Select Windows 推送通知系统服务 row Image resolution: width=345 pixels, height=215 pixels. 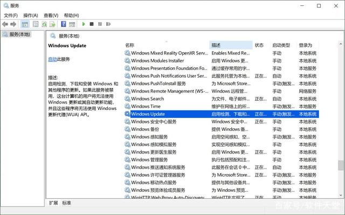tap(222, 167)
